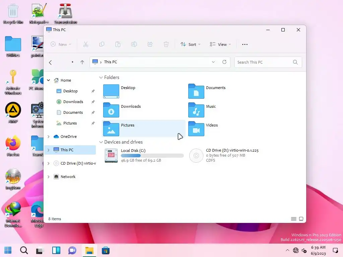Select Documents in navigation pane
Viewport: 343px width, 257px height.
pyautogui.click(x=70, y=112)
